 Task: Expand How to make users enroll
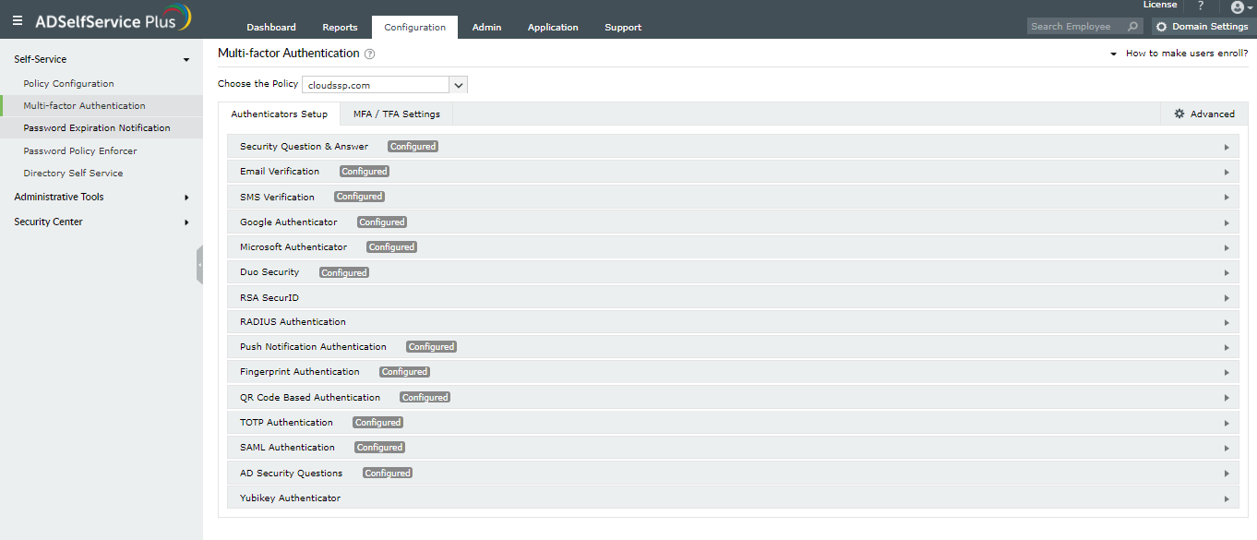(x=1179, y=54)
